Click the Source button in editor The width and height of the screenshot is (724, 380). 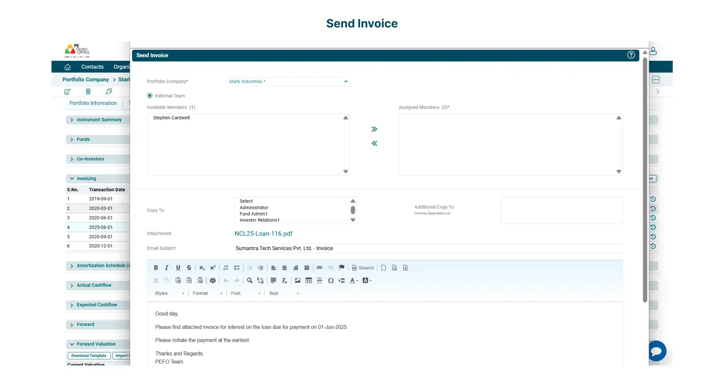coord(363,268)
